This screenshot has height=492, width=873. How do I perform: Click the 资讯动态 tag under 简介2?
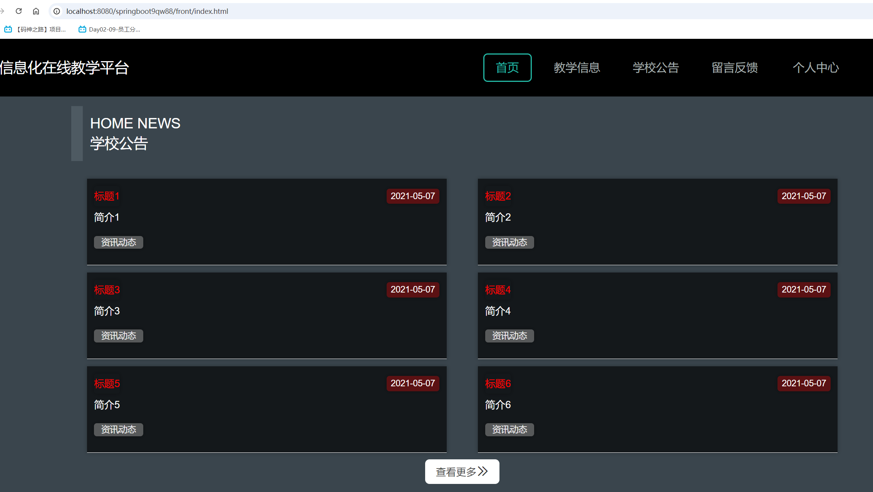tap(509, 242)
